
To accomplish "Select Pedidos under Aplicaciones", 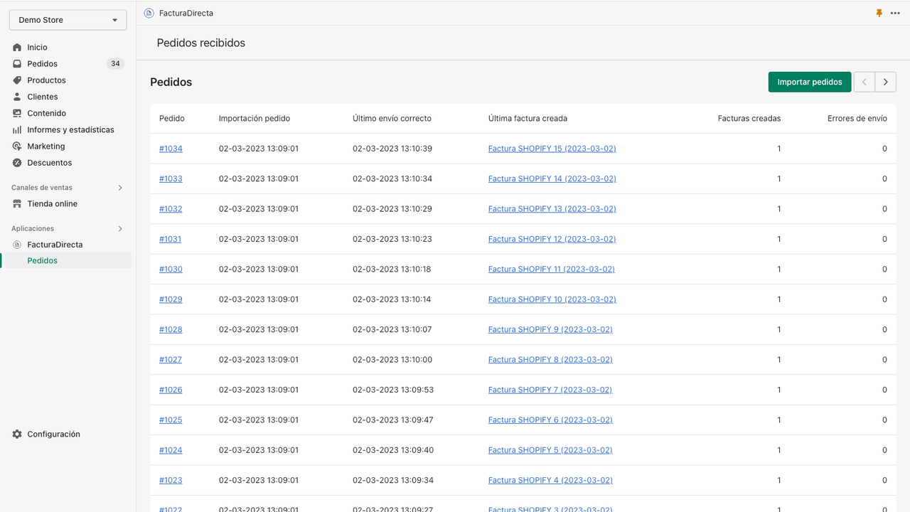I will [43, 260].
